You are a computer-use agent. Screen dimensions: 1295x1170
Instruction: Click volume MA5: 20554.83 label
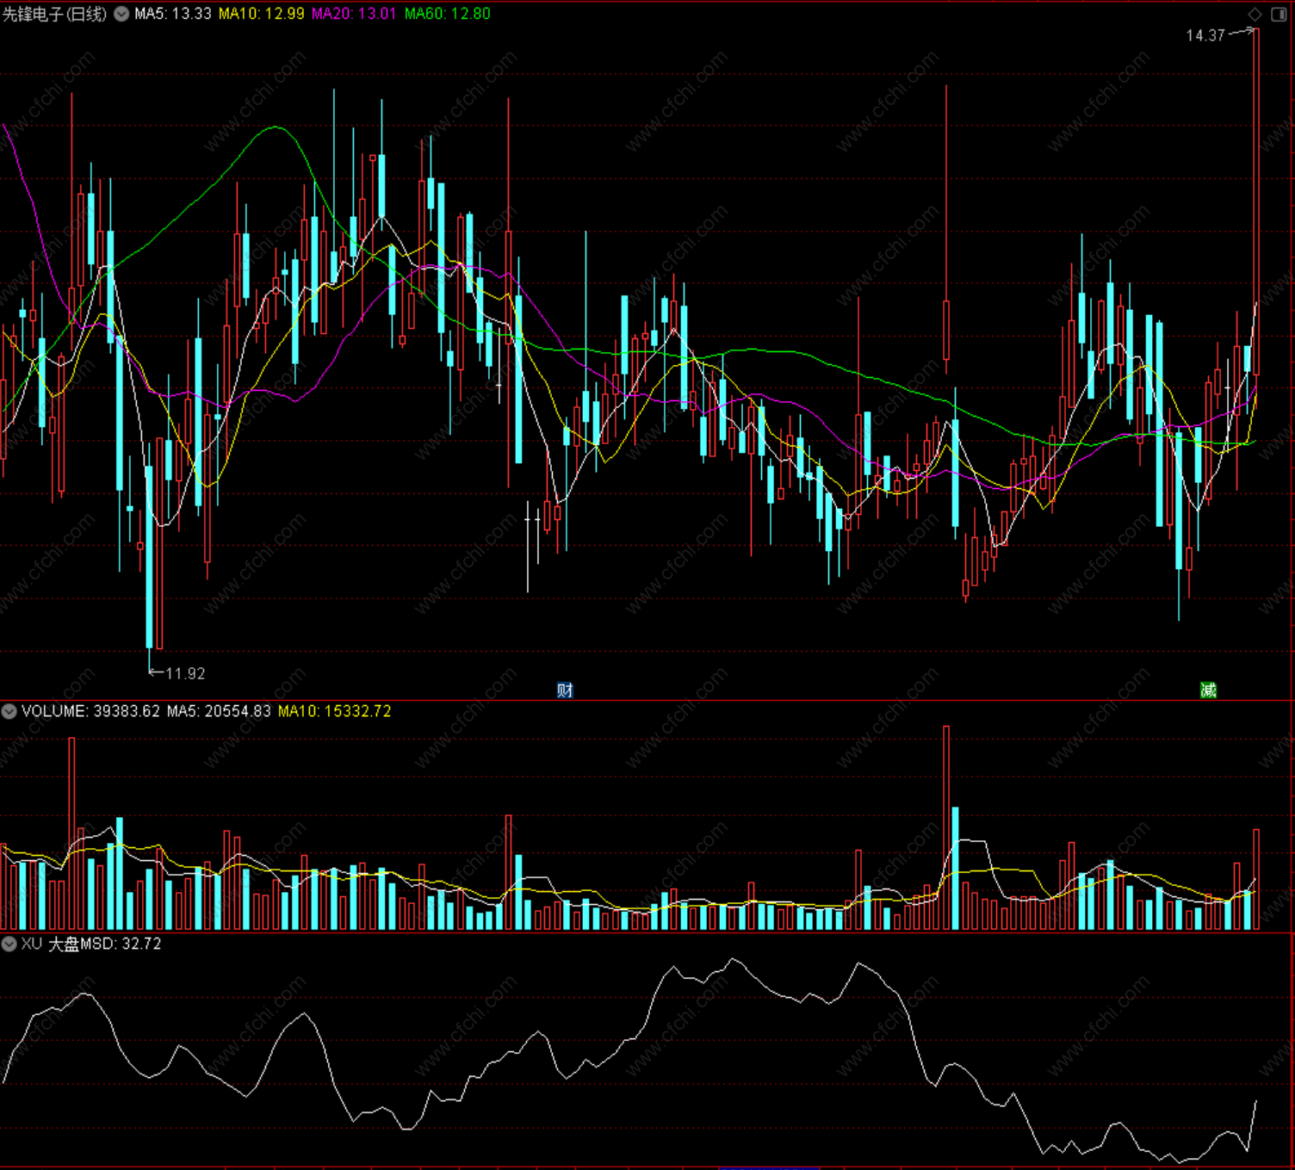click(219, 711)
